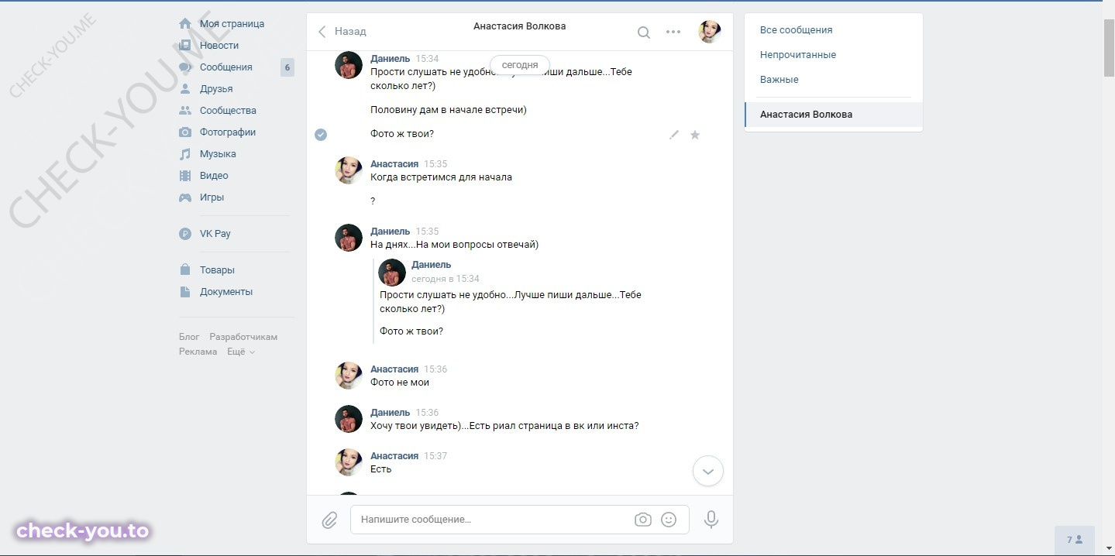Open the Блог footer link
This screenshot has width=1115, height=556.
(189, 337)
